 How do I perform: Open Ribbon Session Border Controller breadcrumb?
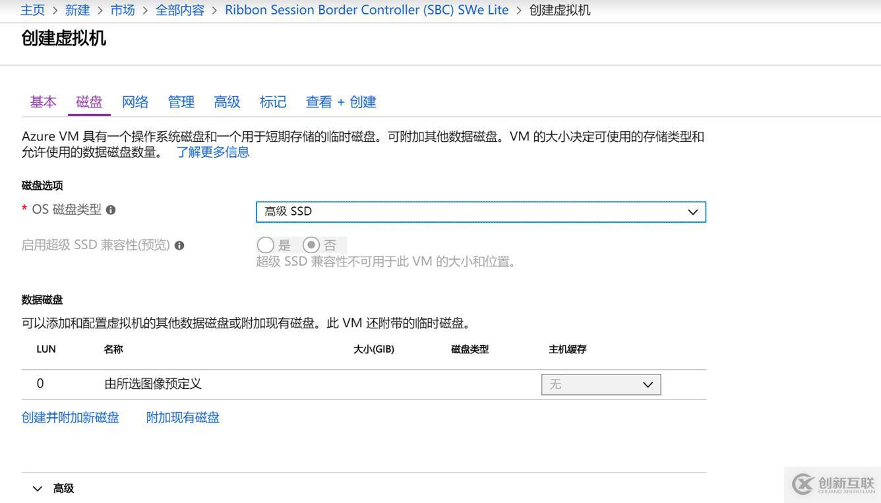point(367,10)
